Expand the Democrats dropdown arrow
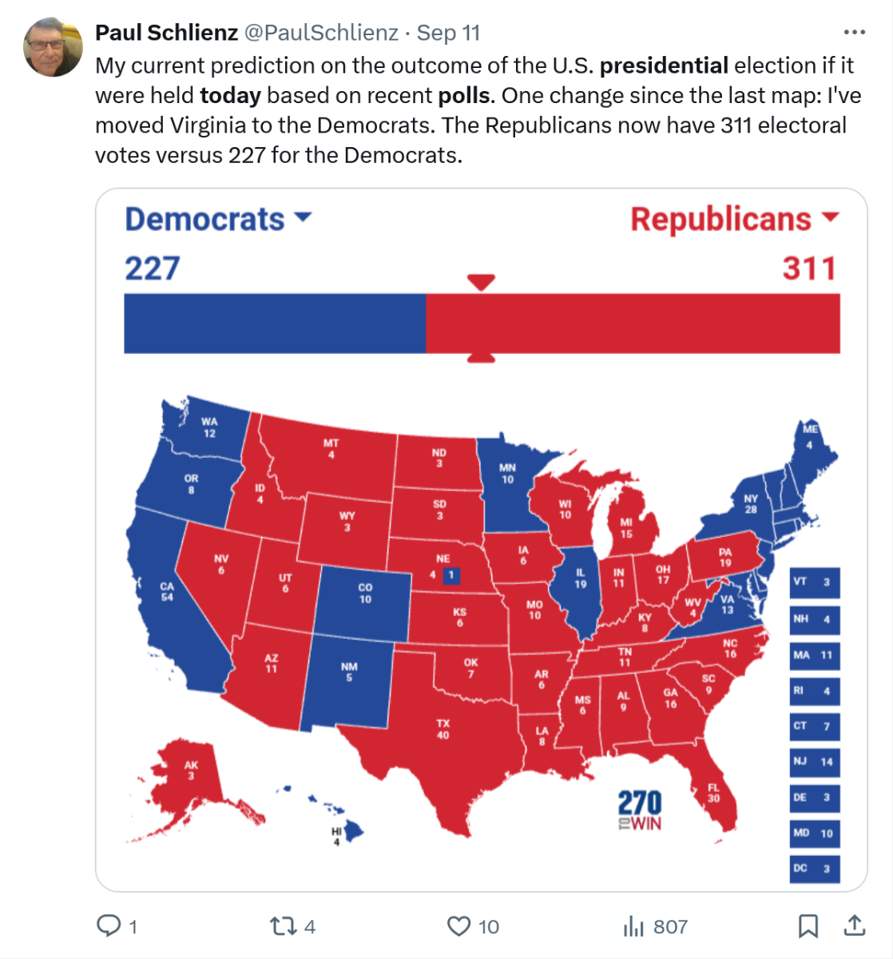893x959 pixels. 303,217
